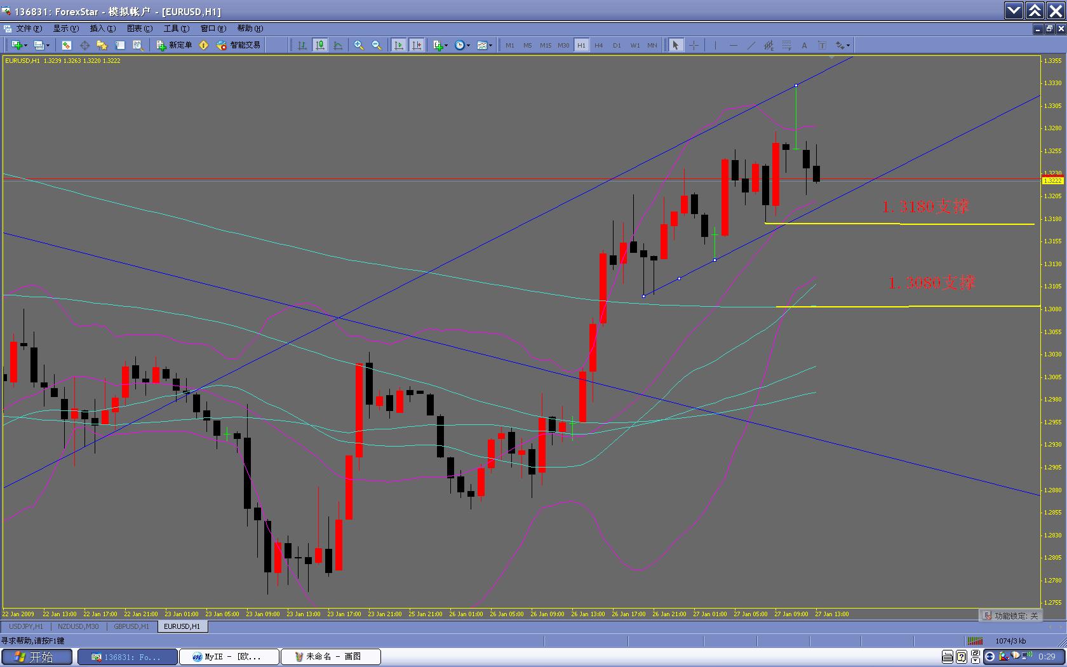The height and width of the screenshot is (667, 1067).
Task: Select the H1 timeframe button
Action: [581, 45]
